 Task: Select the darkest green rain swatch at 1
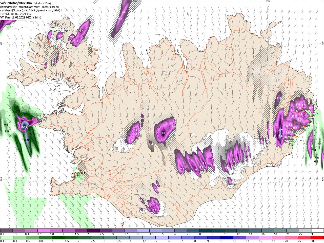[58, 238]
